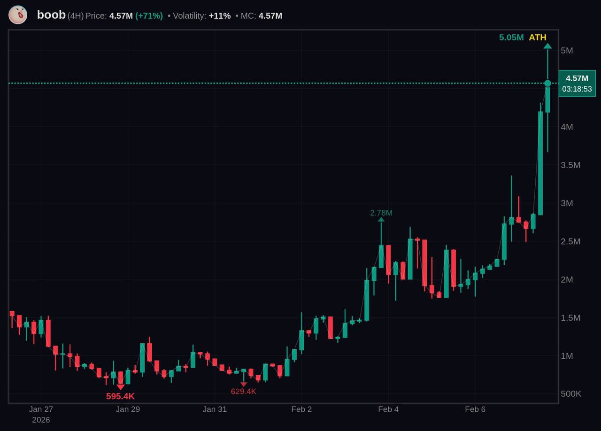Click the current price dot on the last candle

click(x=547, y=83)
